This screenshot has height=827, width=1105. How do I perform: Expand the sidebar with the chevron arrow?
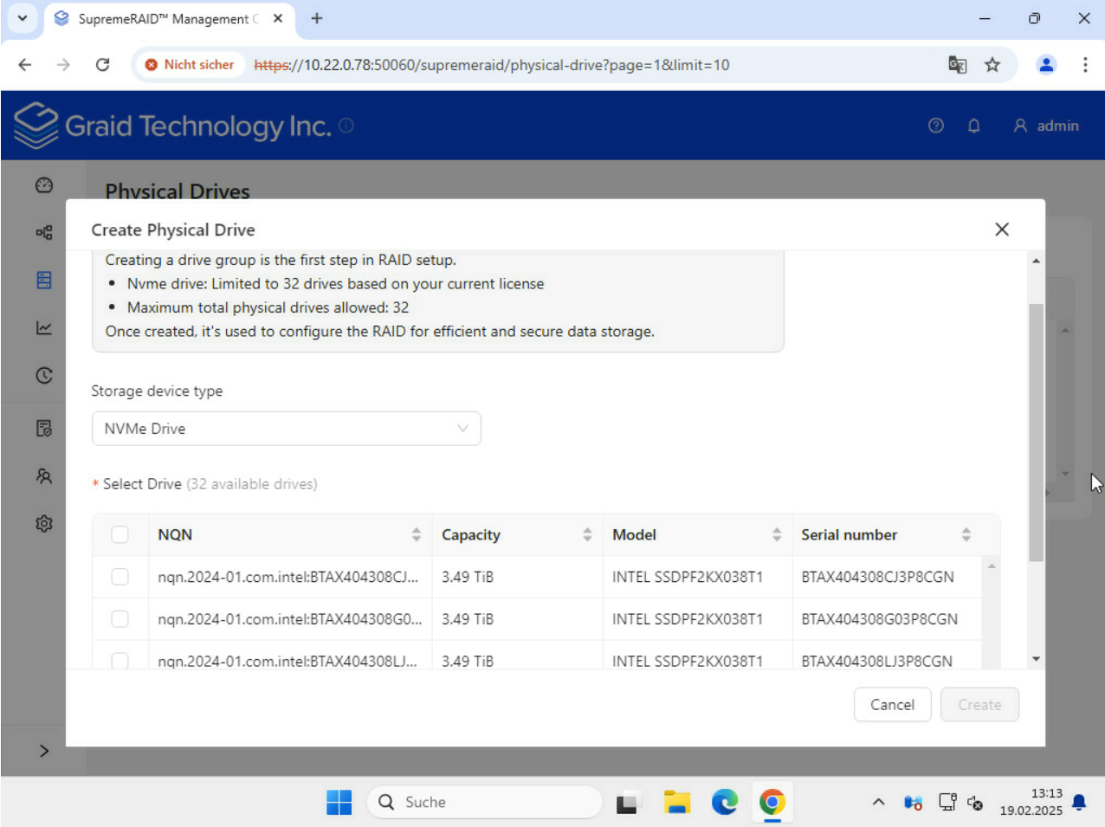pos(44,751)
